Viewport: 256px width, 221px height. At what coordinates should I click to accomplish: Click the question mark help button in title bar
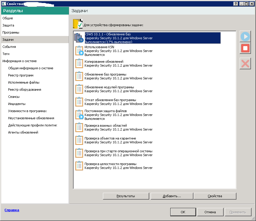[236, 4]
